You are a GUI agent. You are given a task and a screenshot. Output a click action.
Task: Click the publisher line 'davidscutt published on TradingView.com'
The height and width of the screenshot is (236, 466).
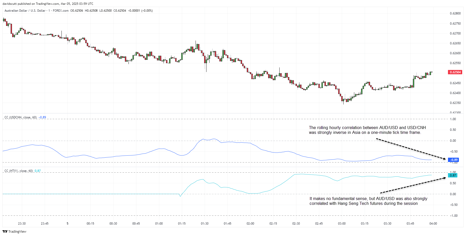tap(31, 4)
